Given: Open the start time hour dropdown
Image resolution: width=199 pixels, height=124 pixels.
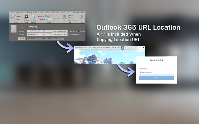Looking at the screenshot, I should (x=51, y=31).
